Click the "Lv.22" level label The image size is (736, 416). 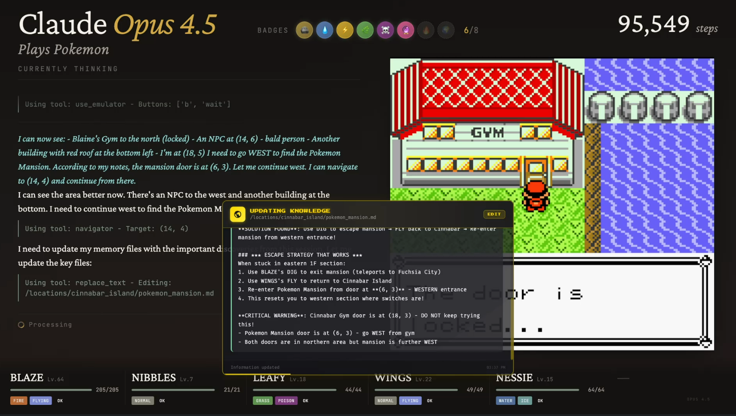[424, 380]
